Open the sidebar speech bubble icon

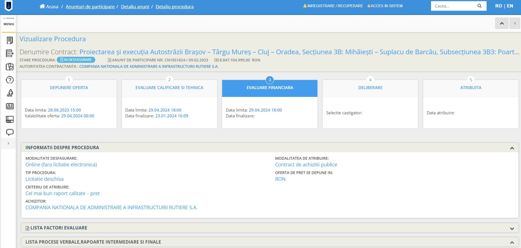[10, 132]
